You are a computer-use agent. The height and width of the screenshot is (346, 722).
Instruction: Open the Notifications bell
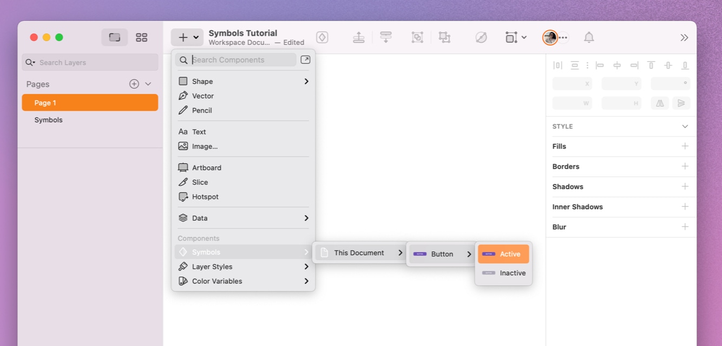pos(589,37)
